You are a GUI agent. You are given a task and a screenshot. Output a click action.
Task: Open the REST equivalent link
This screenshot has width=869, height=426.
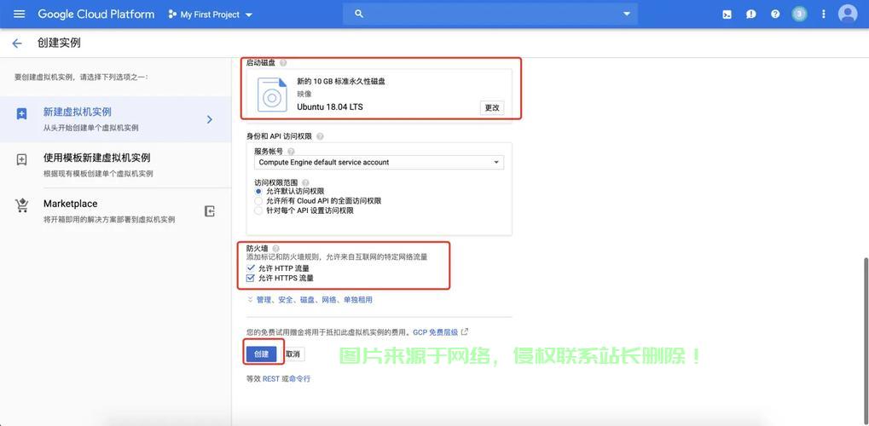point(271,379)
